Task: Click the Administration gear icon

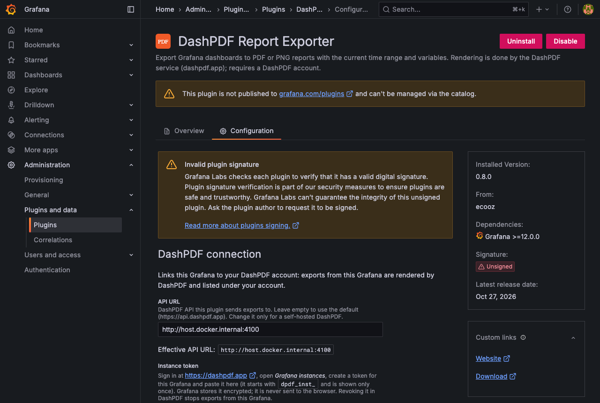Action: [x=11, y=165]
